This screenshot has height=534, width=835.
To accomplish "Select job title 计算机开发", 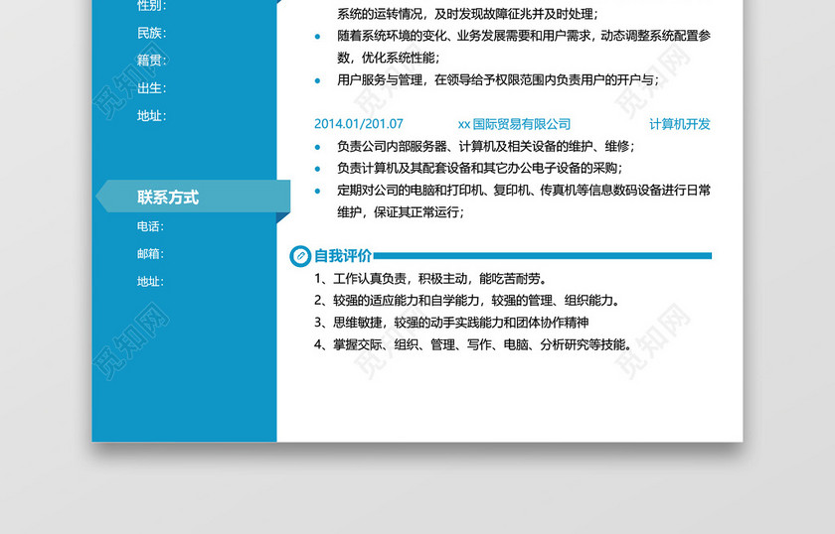I will 680,124.
